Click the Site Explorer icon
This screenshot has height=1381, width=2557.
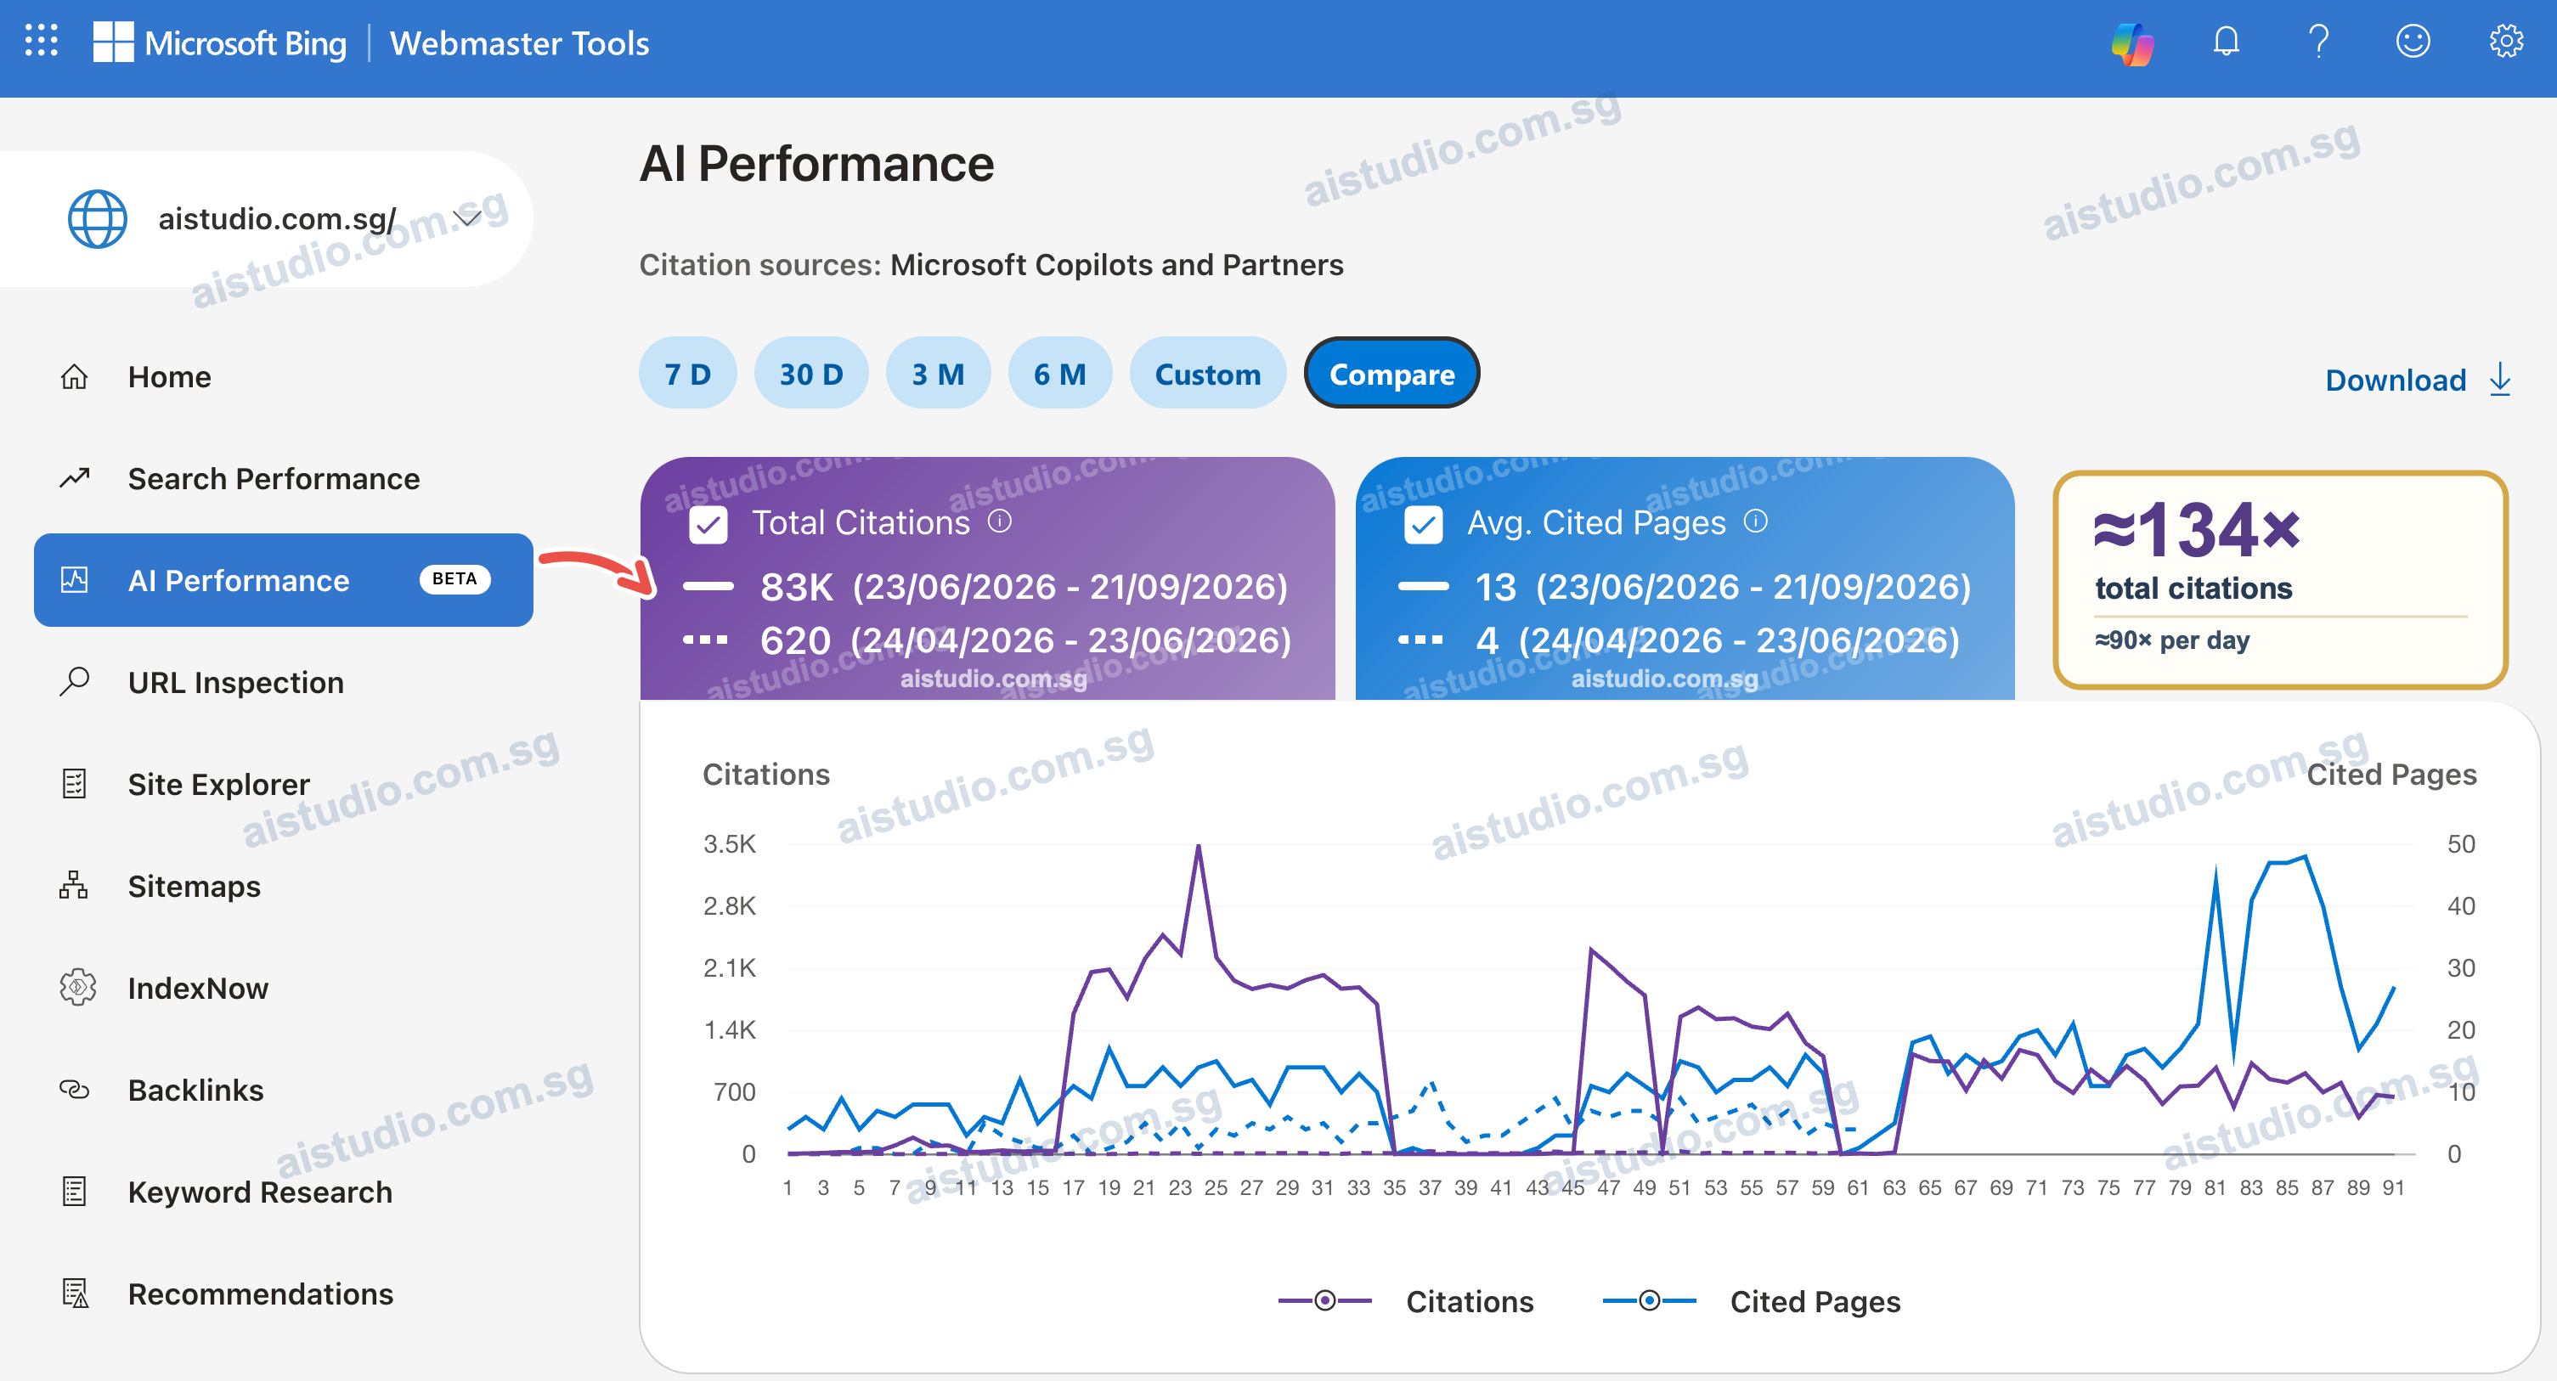point(75,784)
